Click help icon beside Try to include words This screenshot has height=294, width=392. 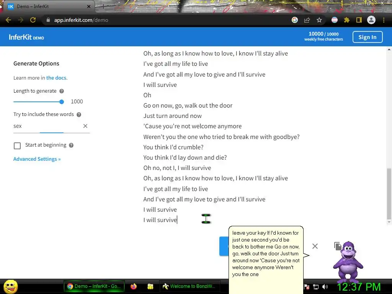click(x=79, y=114)
